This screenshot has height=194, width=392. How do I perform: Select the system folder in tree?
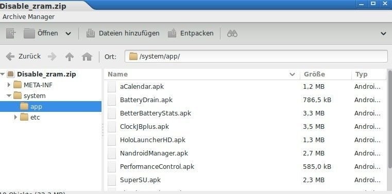coord(35,95)
